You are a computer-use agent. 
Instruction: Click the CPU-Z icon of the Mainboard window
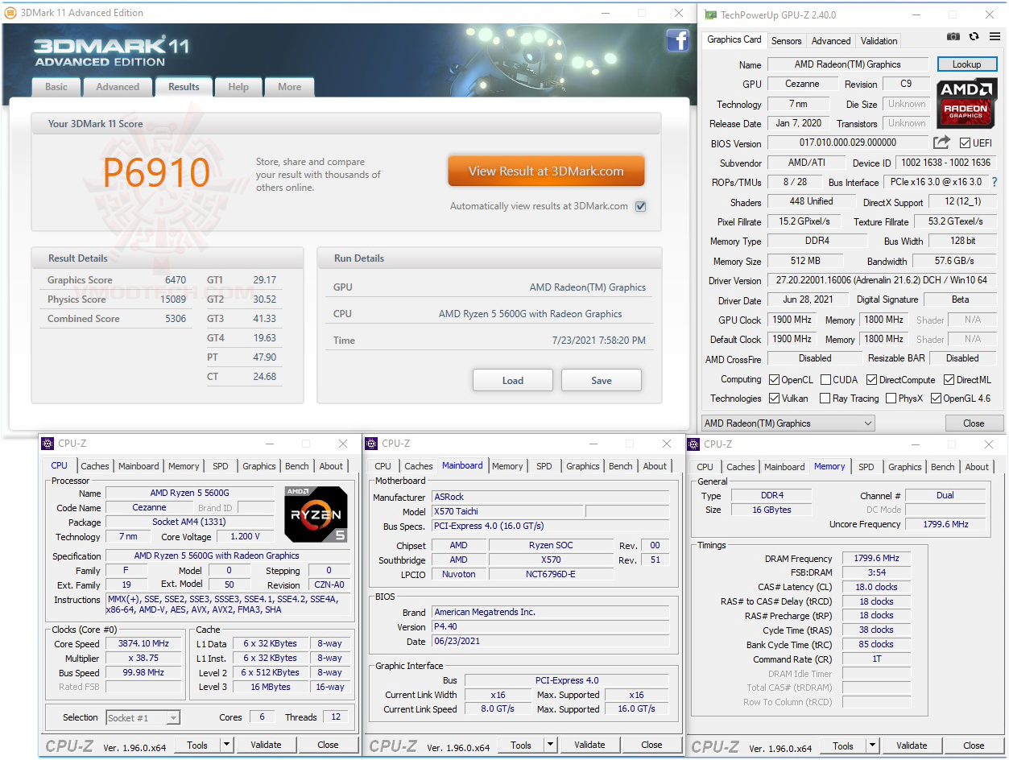[x=371, y=444]
